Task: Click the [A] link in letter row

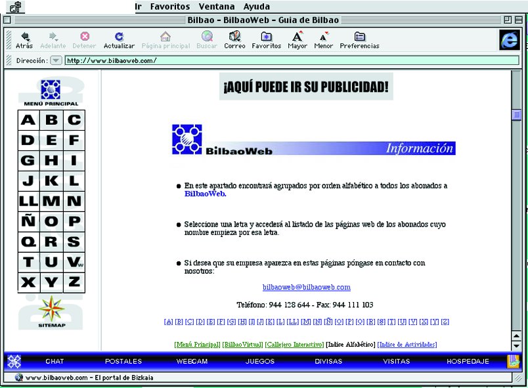Action: pos(168,322)
